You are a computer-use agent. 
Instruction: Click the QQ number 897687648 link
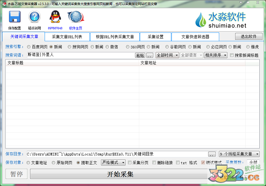(55, 28)
